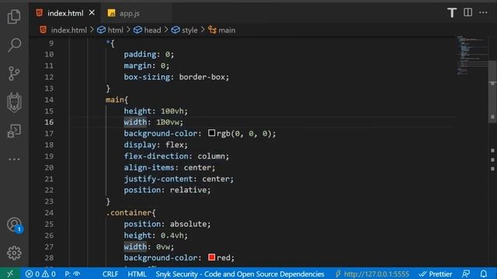Show errors and warnings count

point(40,274)
